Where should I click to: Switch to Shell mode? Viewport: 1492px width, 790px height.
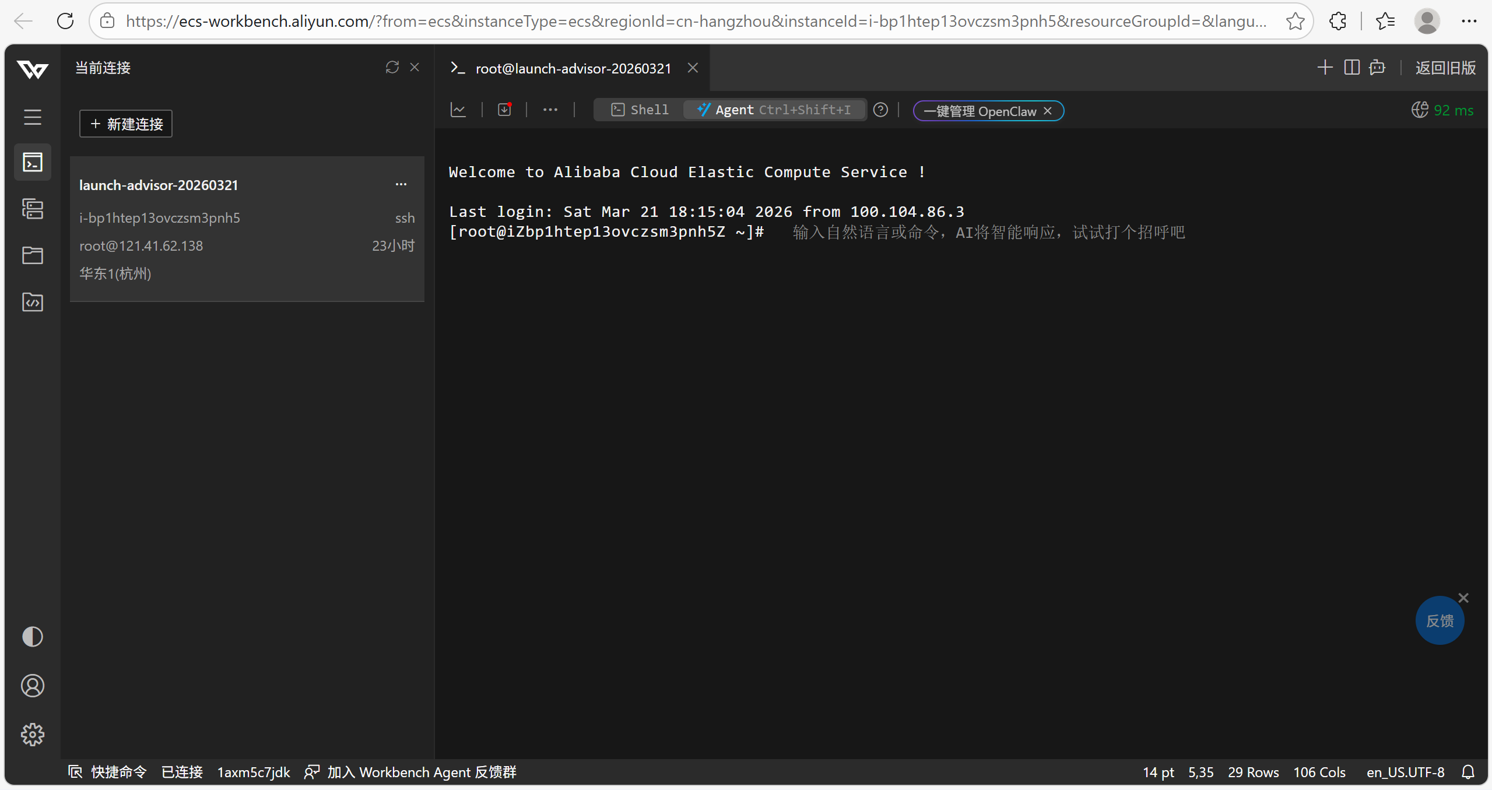pyautogui.click(x=640, y=110)
